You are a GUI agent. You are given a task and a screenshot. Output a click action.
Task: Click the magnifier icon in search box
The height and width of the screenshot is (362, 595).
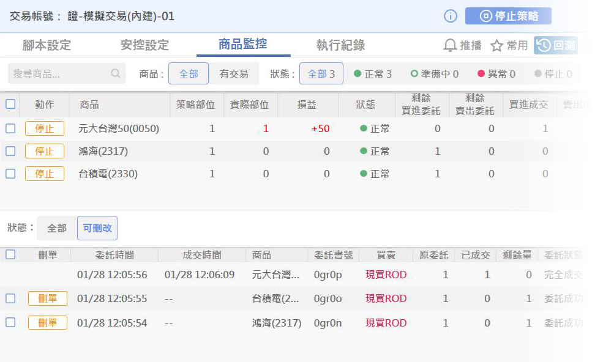click(x=116, y=74)
